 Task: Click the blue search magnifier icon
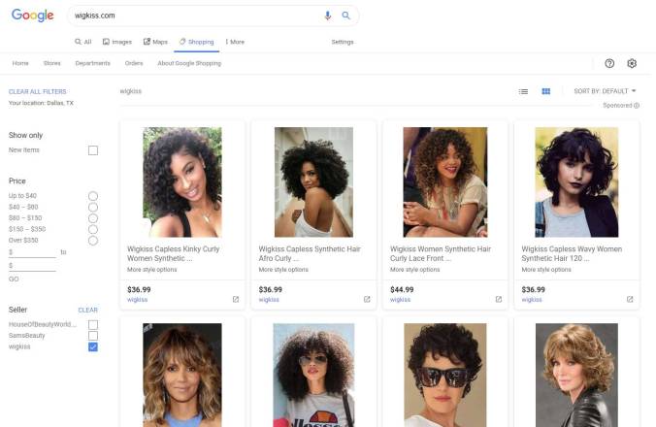[345, 16]
